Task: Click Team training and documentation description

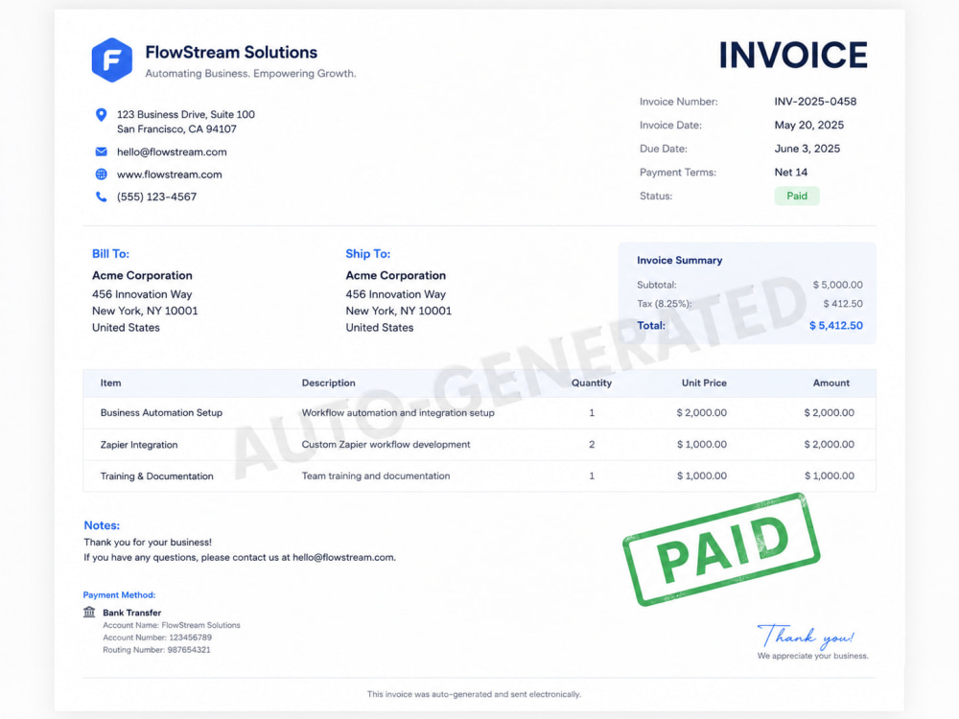Action: 376,475
